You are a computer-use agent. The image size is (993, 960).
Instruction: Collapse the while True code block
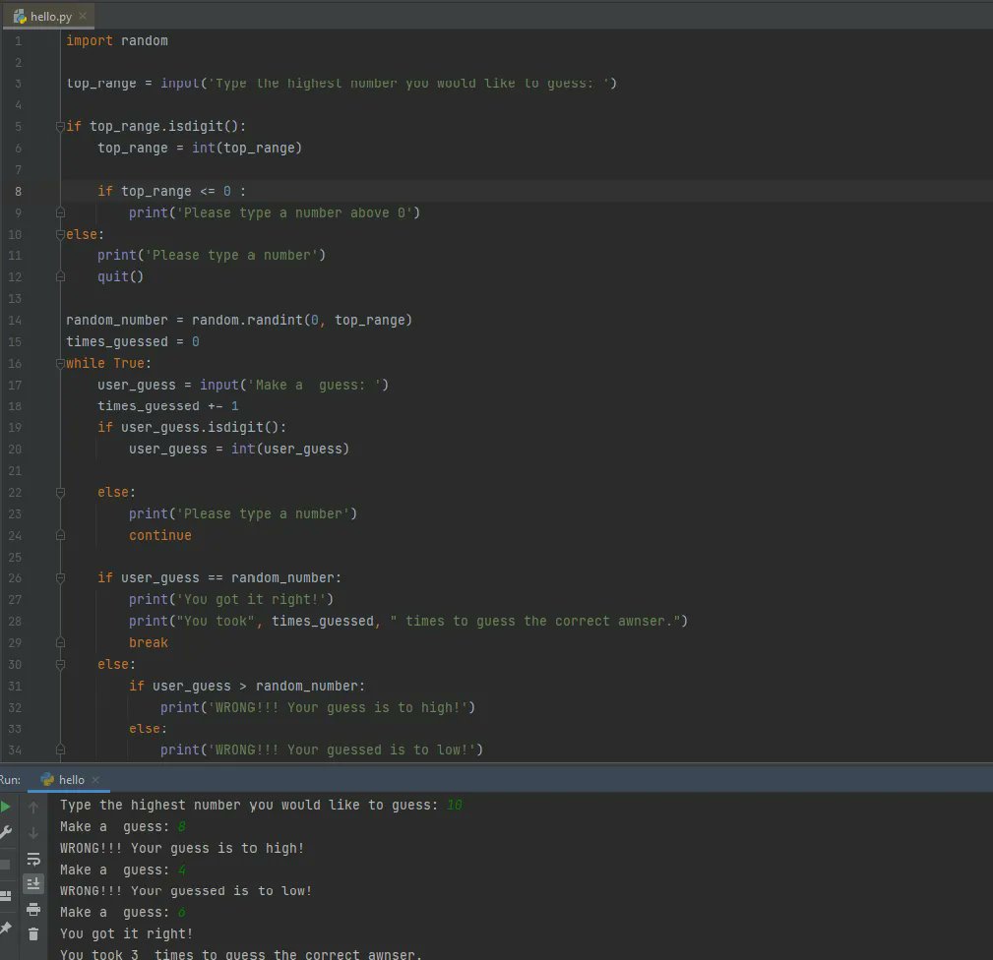60,363
